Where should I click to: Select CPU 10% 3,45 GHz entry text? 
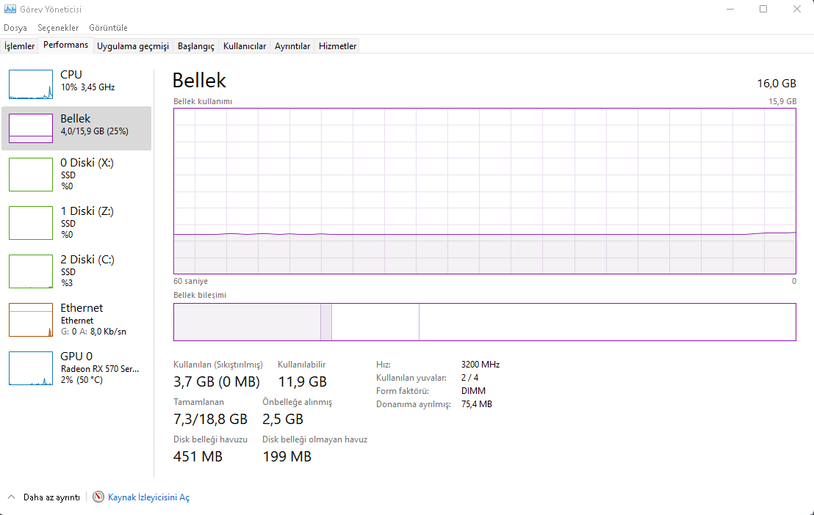click(x=87, y=87)
